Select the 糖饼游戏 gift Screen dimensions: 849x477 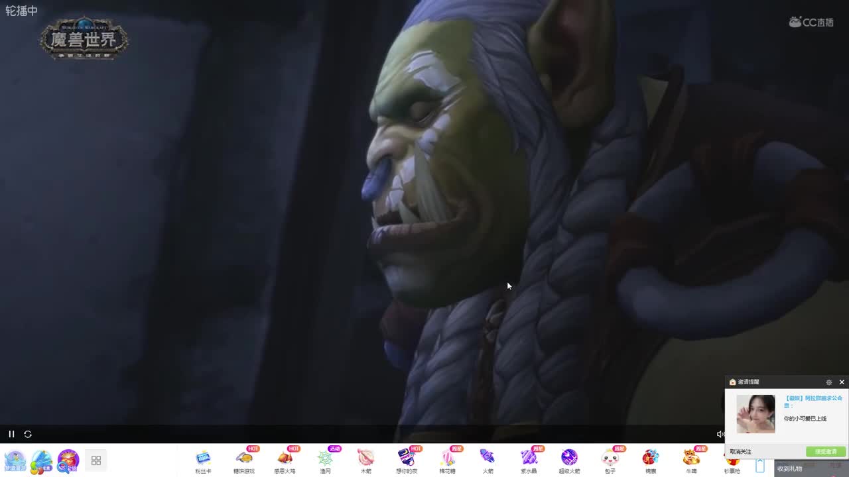pos(244,461)
